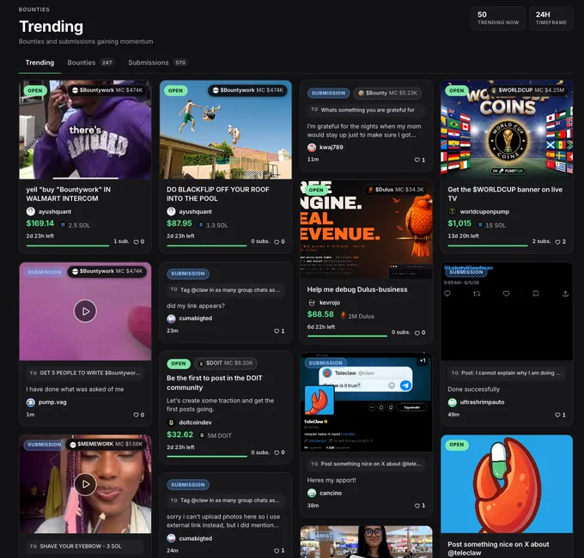Click the bookmark icon in LobstyKlawfman tweet

coord(536,294)
